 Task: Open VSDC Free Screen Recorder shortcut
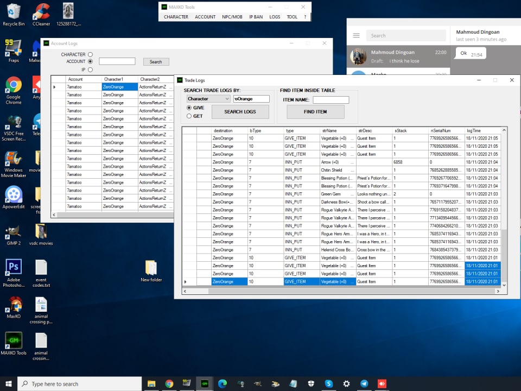pyautogui.click(x=13, y=128)
